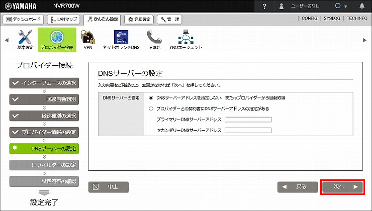Focus the セカンダリーDNSサーバーアドレス field
372x211 pixels.
248,130
